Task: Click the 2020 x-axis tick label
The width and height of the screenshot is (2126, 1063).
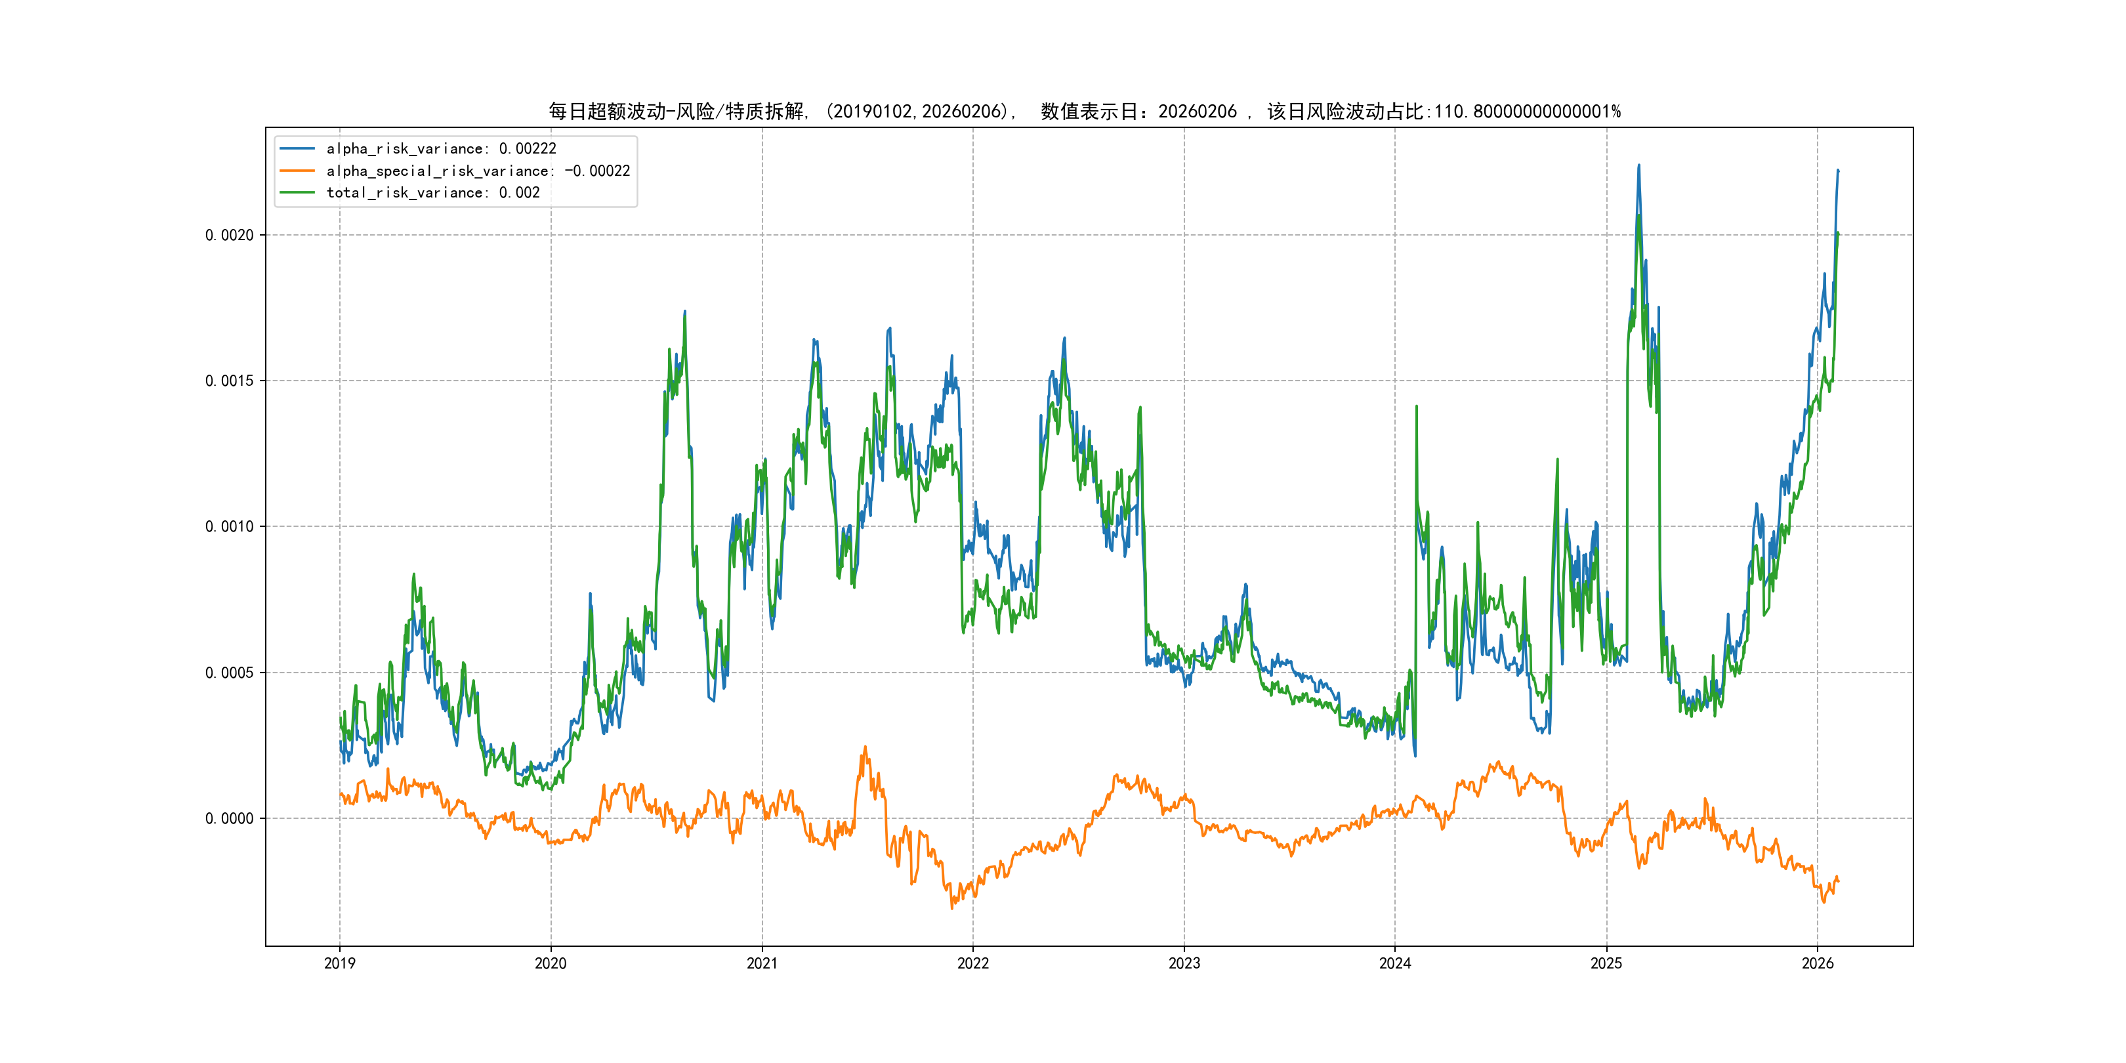Action: pyautogui.click(x=551, y=963)
